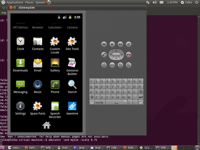The image size is (200, 150).
Task: Click the green call hardware button
Action: click(104, 54)
